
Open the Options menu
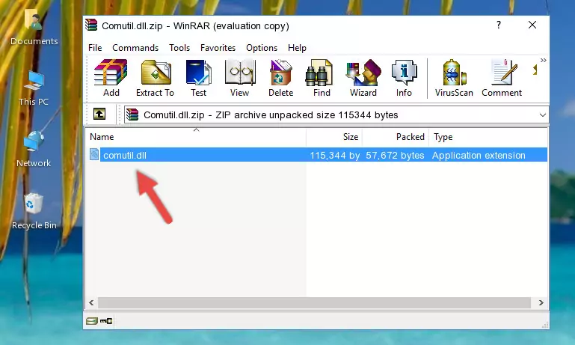point(262,48)
